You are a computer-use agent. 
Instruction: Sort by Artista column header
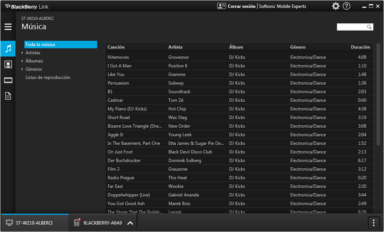[x=175, y=47]
